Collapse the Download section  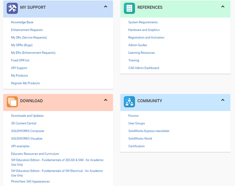tap(106, 100)
